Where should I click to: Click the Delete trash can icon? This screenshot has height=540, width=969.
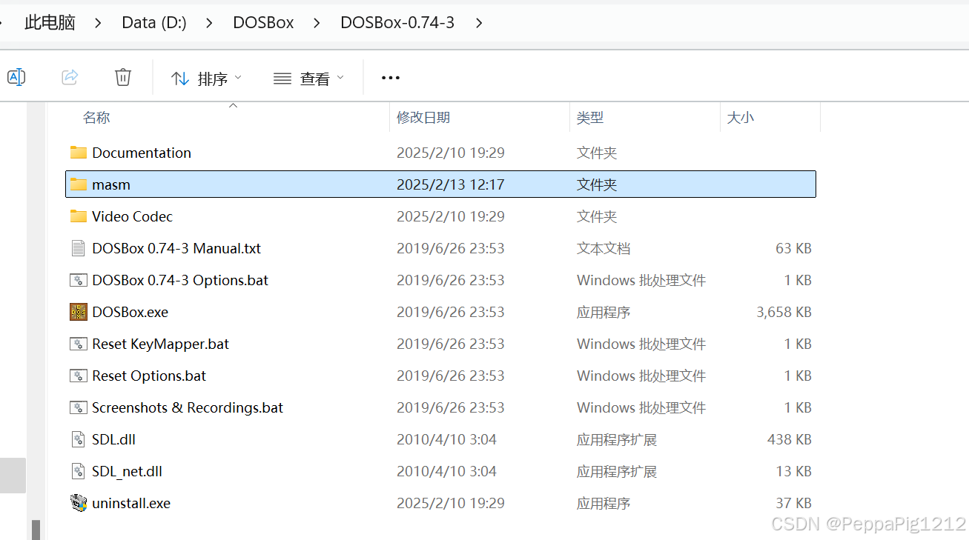point(123,77)
